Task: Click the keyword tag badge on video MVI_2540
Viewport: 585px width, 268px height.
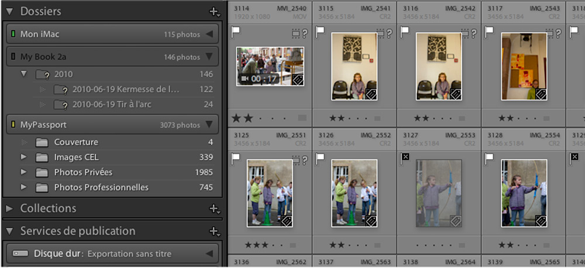Action: 297,80
